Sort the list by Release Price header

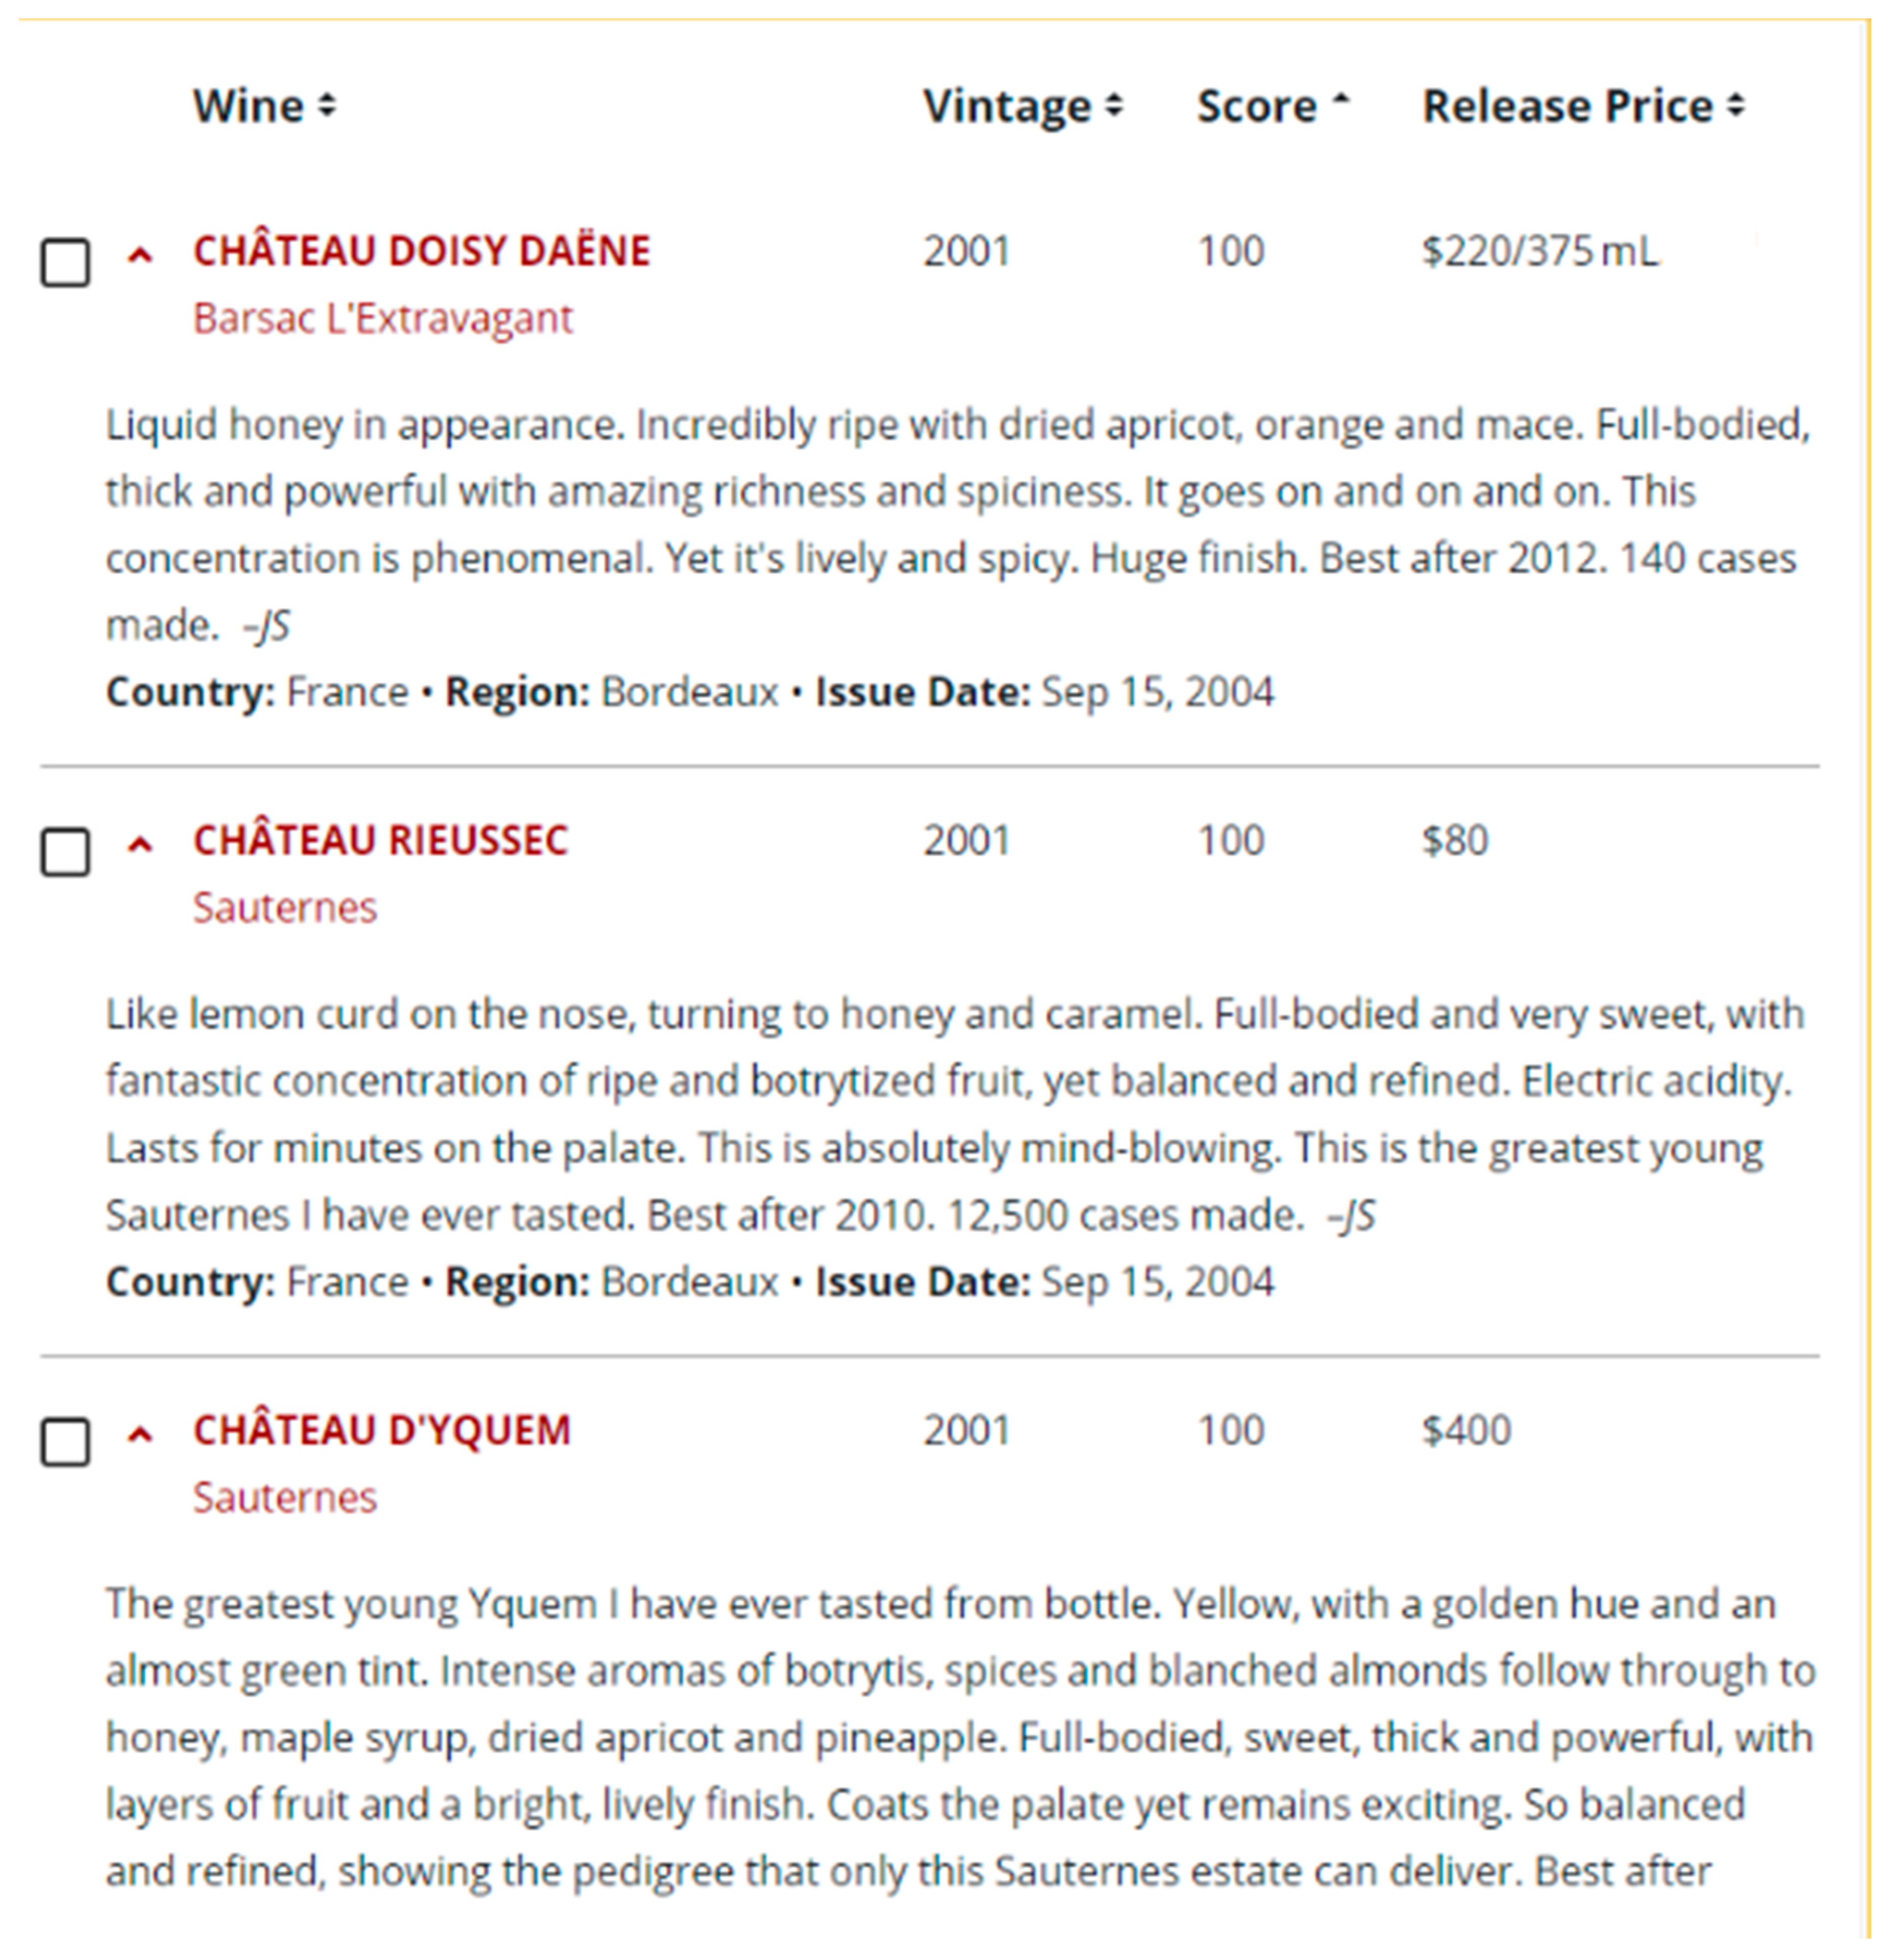click(1567, 106)
